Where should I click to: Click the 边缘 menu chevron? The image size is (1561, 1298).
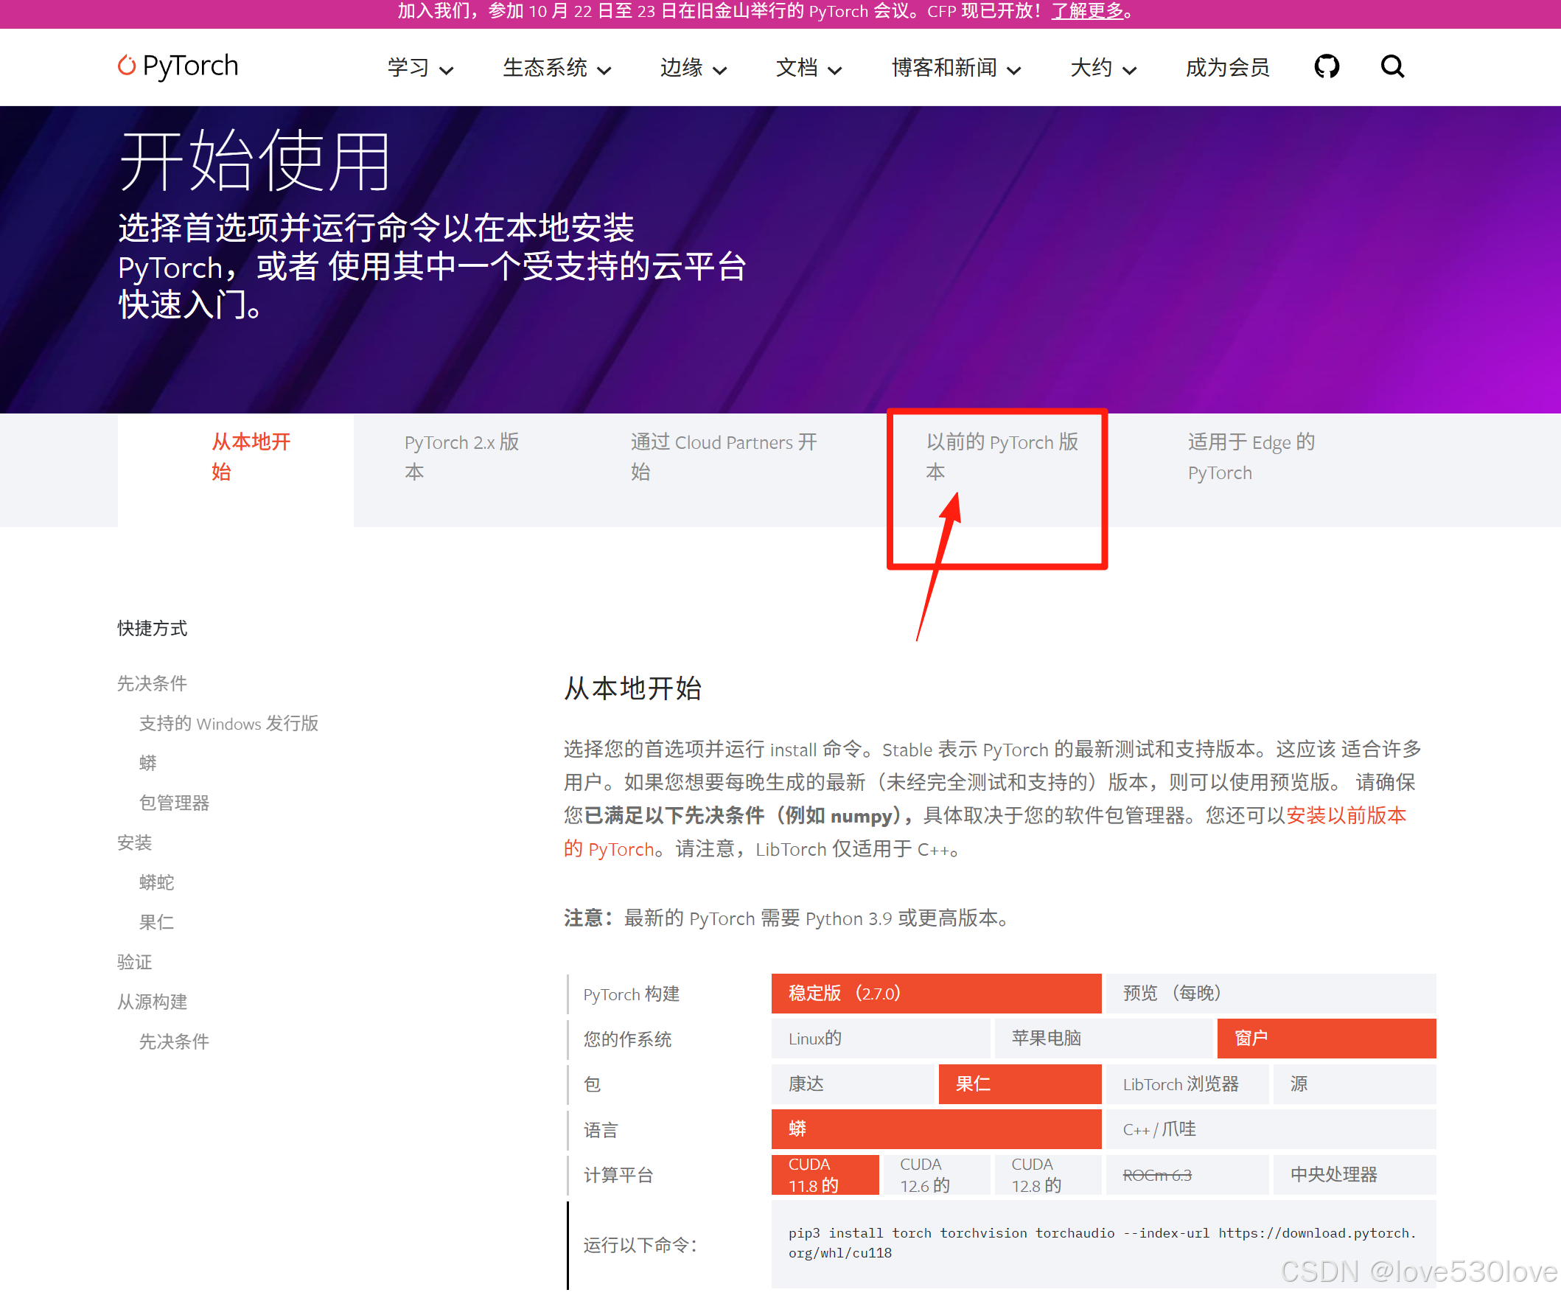pyautogui.click(x=719, y=70)
